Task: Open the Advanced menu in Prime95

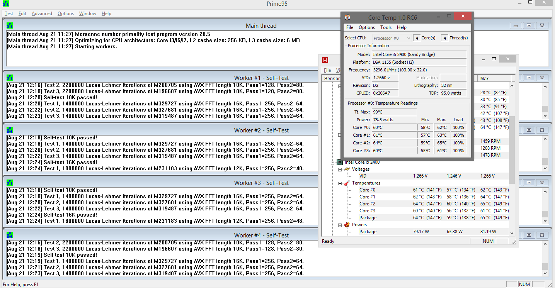Action: [42, 14]
